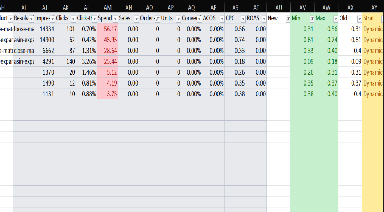The height and width of the screenshot is (212, 384).
Task: Select the close-ma cell in Resolved column
Action: (24, 51)
